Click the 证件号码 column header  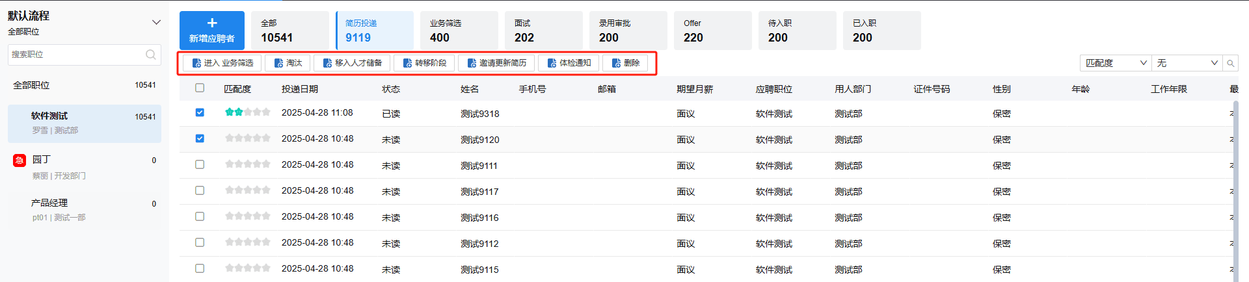pos(932,89)
